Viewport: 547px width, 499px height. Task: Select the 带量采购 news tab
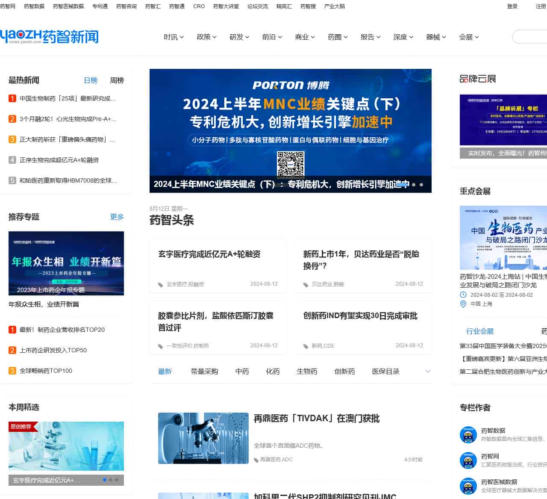(204, 372)
